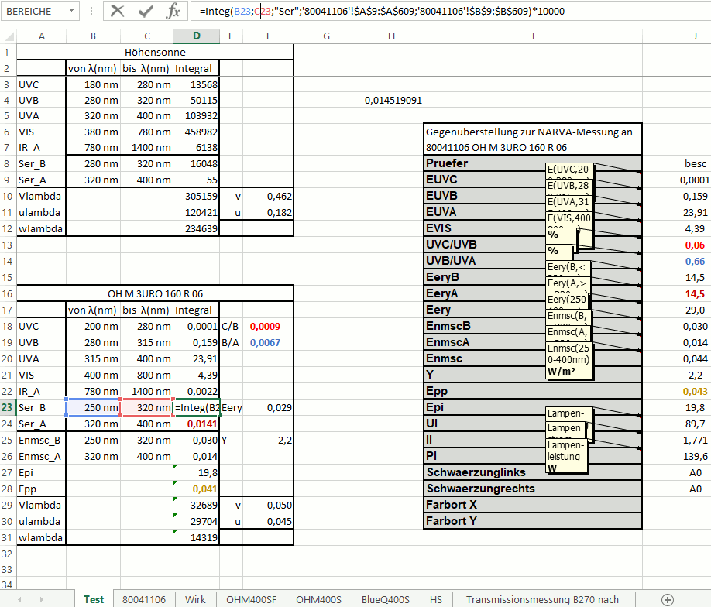The image size is (711, 607).
Task: Click the select-all corner of the grid
Action: point(8,36)
